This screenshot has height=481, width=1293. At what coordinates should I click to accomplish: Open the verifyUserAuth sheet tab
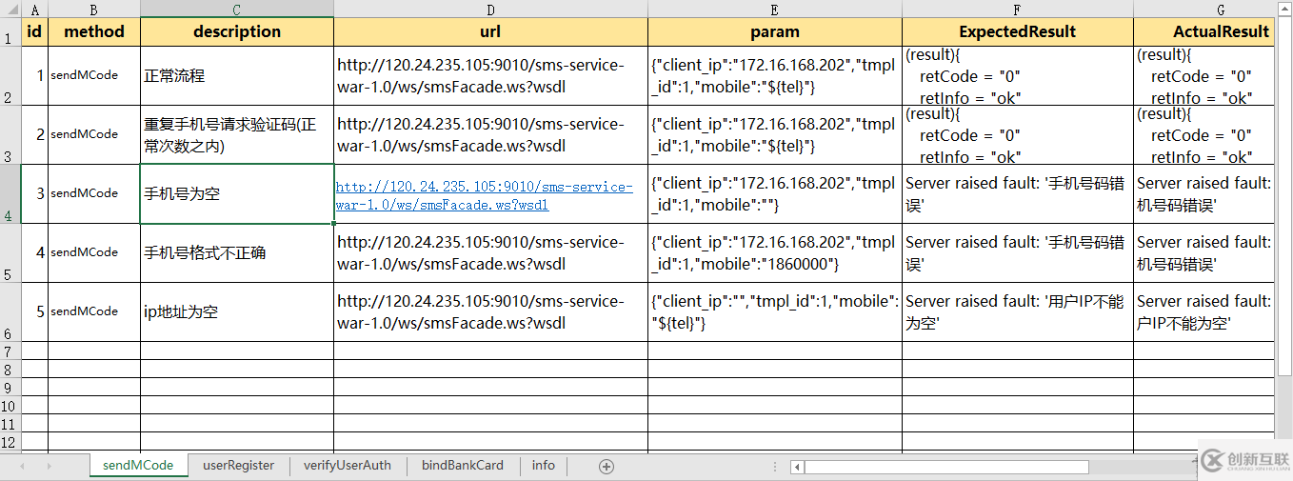pos(347,466)
